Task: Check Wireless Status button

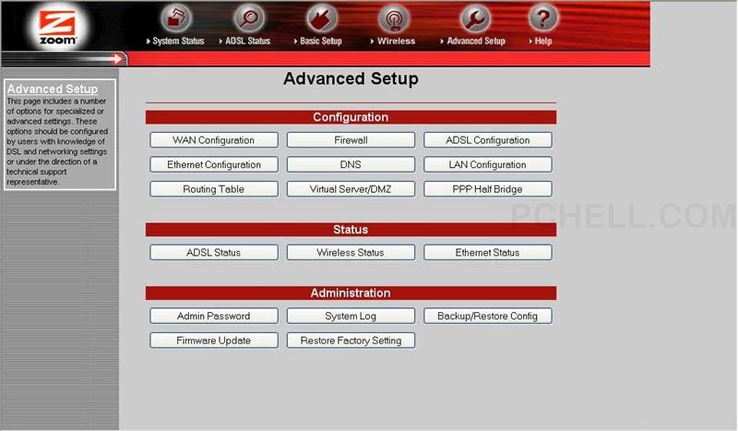Action: (351, 252)
